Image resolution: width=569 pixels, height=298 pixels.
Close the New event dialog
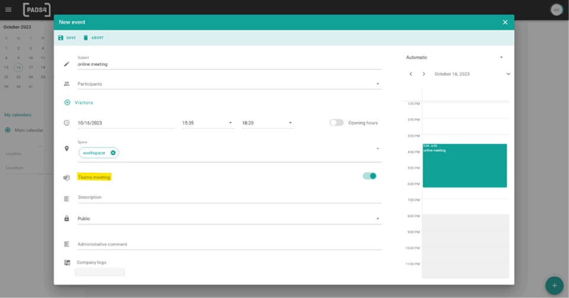(x=505, y=22)
